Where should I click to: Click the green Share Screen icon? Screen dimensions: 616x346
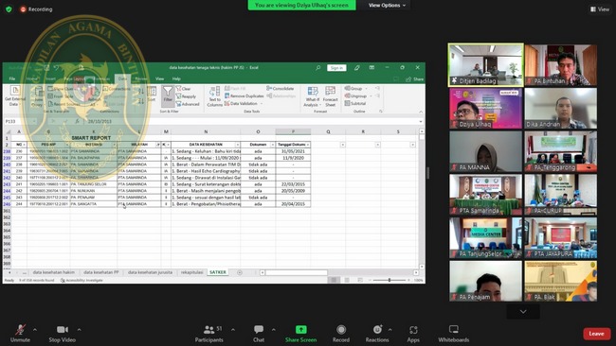pyautogui.click(x=301, y=330)
